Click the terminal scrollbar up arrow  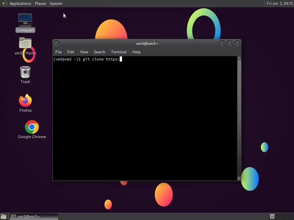tap(239, 58)
